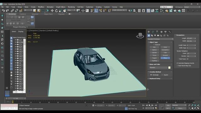Click the time slider frame indicator
The width and height of the screenshot is (201, 113).
pyautogui.click(x=16, y=99)
